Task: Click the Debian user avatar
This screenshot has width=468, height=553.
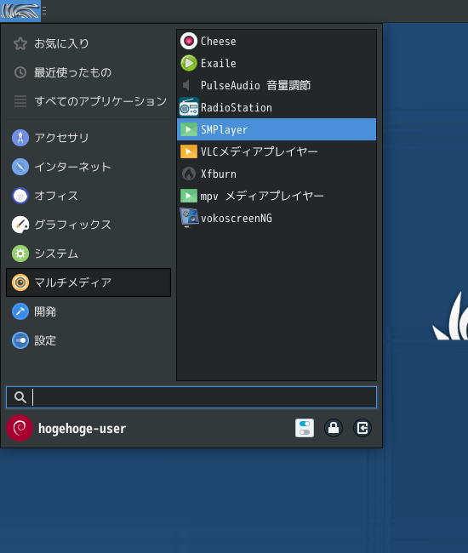Action: pyautogui.click(x=20, y=428)
